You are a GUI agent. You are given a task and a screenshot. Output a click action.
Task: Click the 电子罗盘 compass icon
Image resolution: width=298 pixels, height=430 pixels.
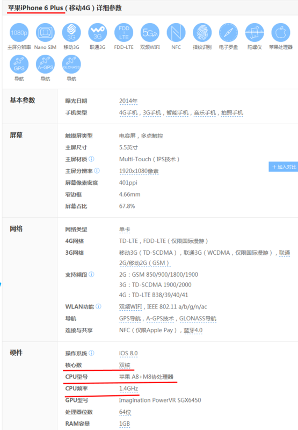[228, 33]
